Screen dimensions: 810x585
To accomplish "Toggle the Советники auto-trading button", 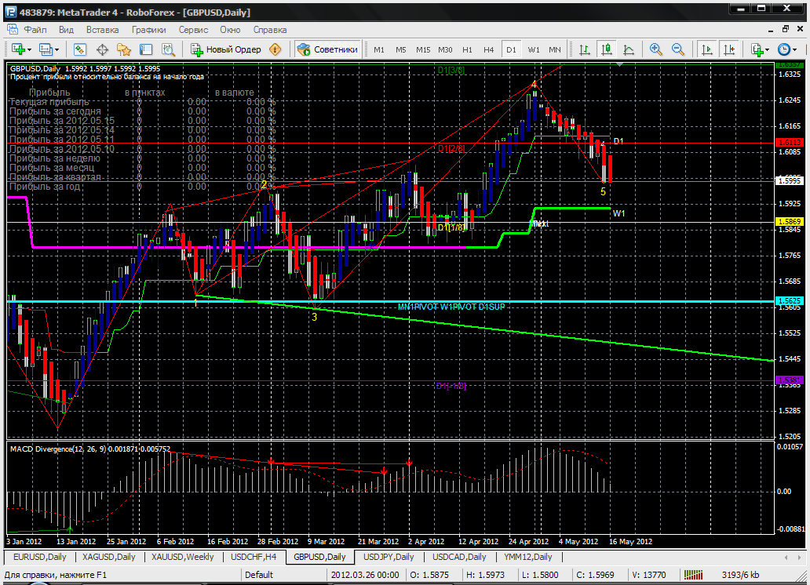I will tap(327, 49).
